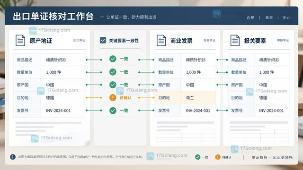Click INV-2024-001 in 商业发票 card
The height and width of the screenshot is (170, 303).
pos(198,110)
